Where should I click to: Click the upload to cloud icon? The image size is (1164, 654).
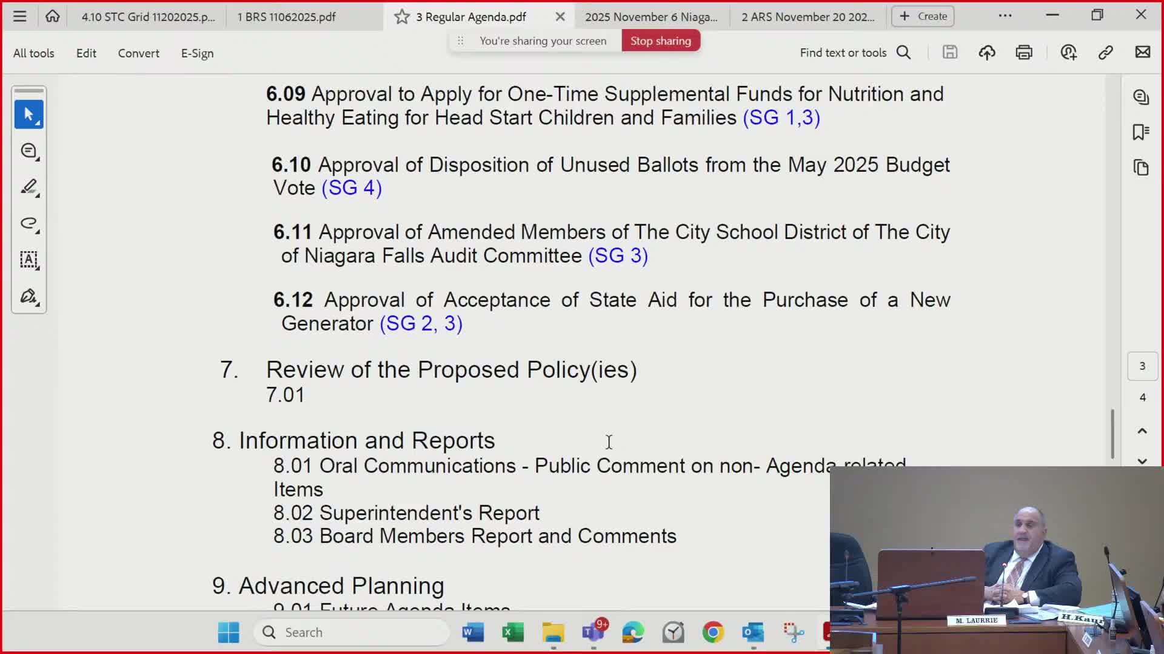(987, 53)
